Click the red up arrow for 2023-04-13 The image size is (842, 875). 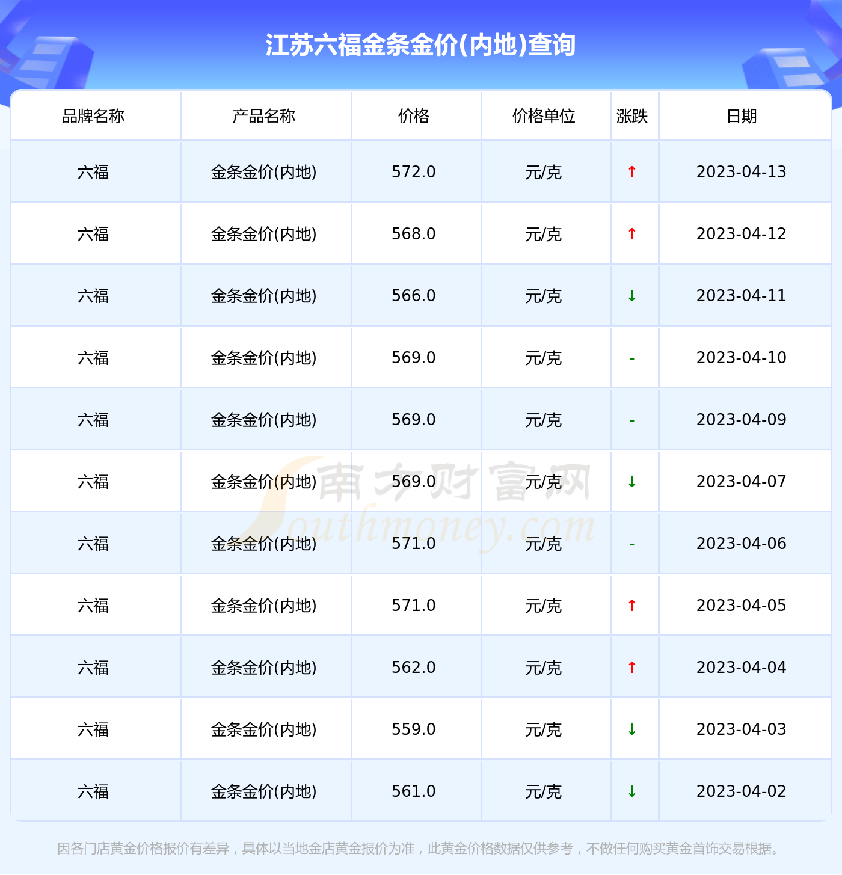(632, 172)
